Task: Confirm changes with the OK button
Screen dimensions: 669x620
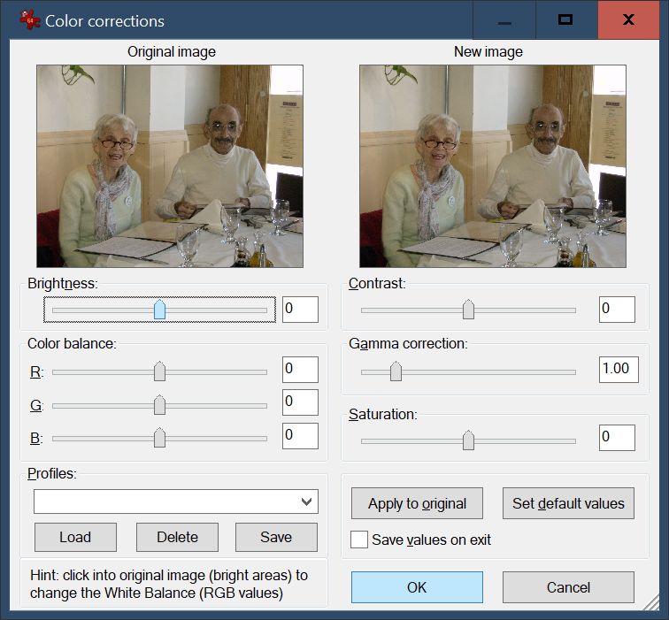Action: pos(417,587)
